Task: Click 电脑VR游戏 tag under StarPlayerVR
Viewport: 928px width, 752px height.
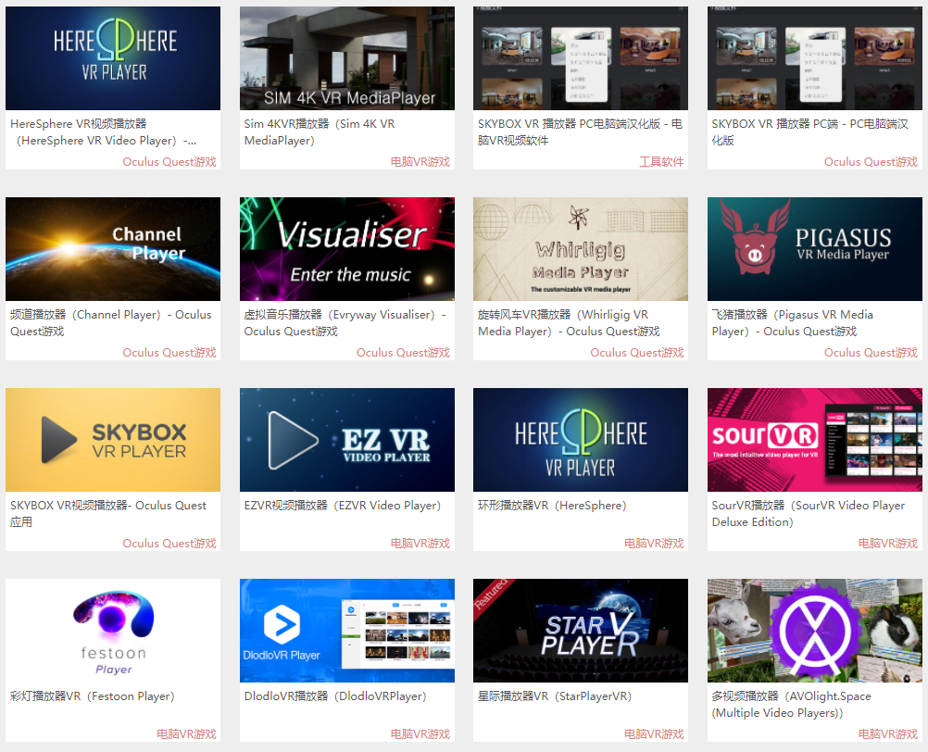Action: (654, 734)
